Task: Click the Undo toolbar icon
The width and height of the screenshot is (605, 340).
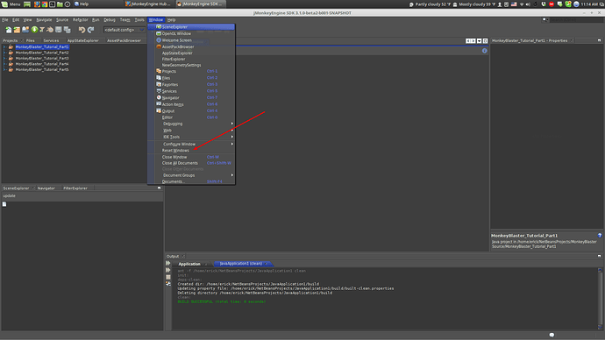Action: 82,30
